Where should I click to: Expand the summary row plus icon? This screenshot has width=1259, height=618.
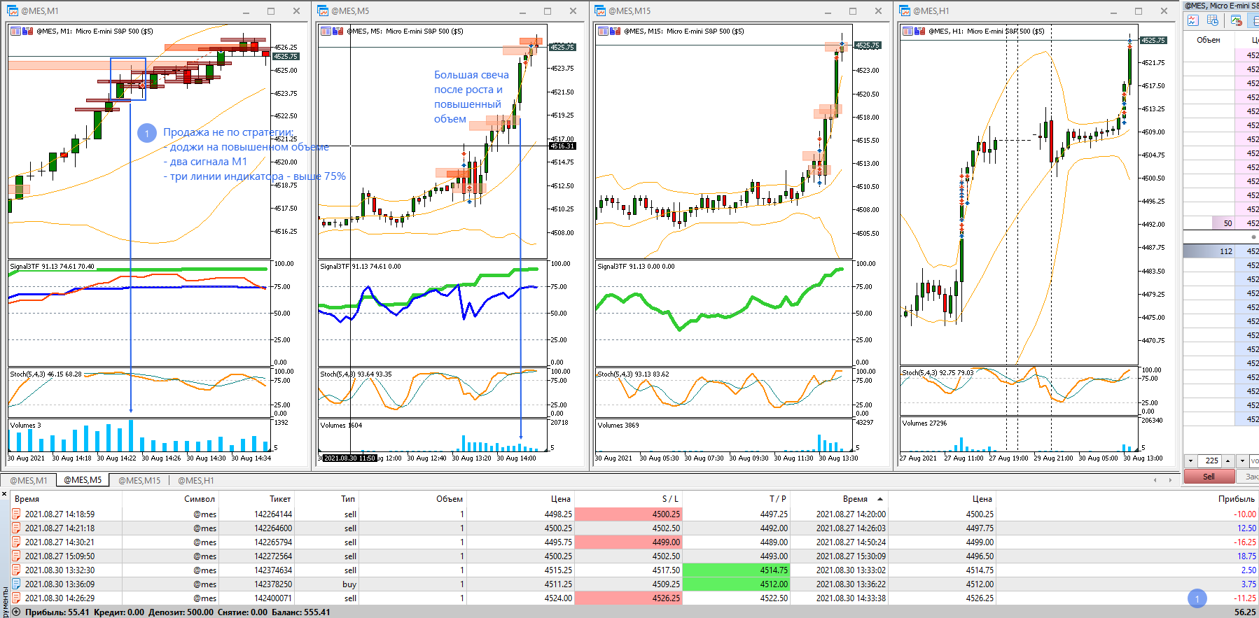16,612
